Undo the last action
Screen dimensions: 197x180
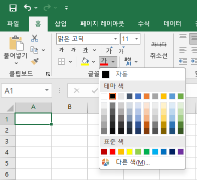pyautogui.click(x=28, y=7)
